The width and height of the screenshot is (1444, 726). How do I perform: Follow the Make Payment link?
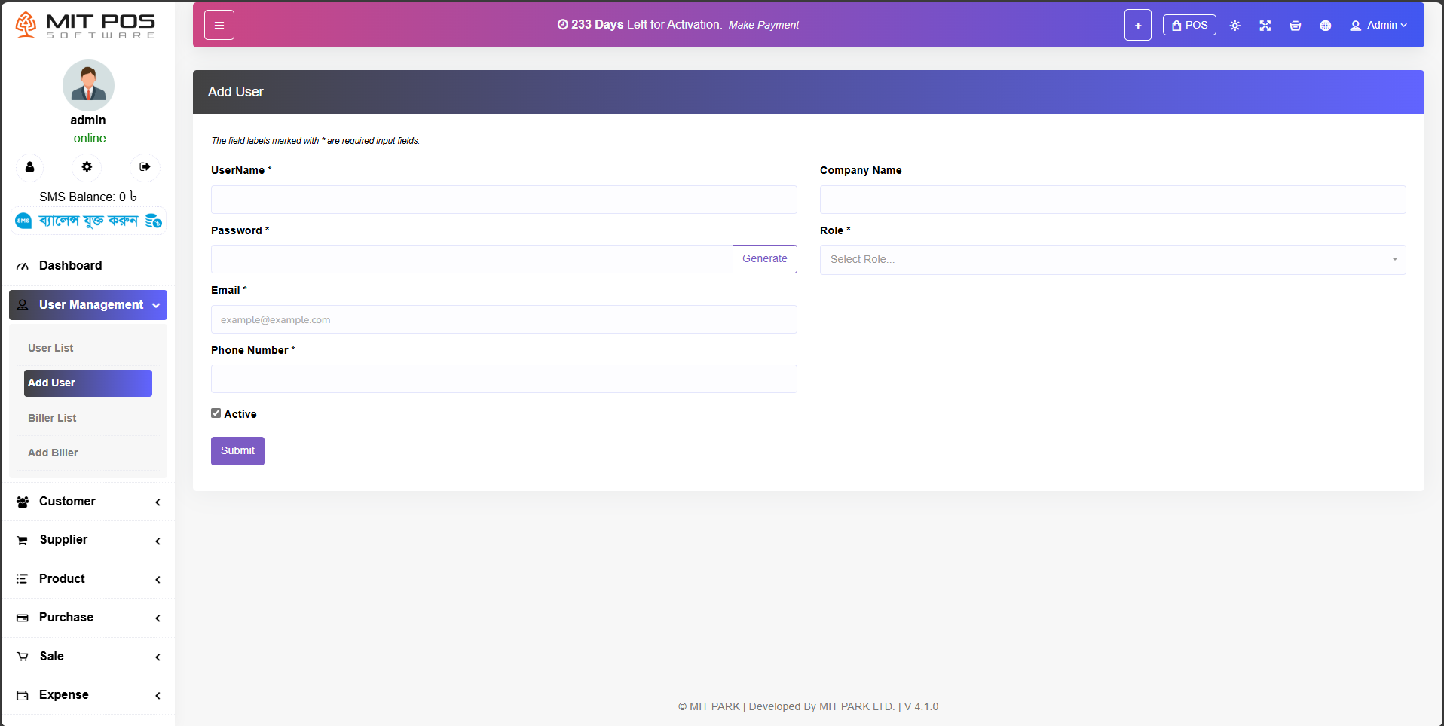[763, 25]
